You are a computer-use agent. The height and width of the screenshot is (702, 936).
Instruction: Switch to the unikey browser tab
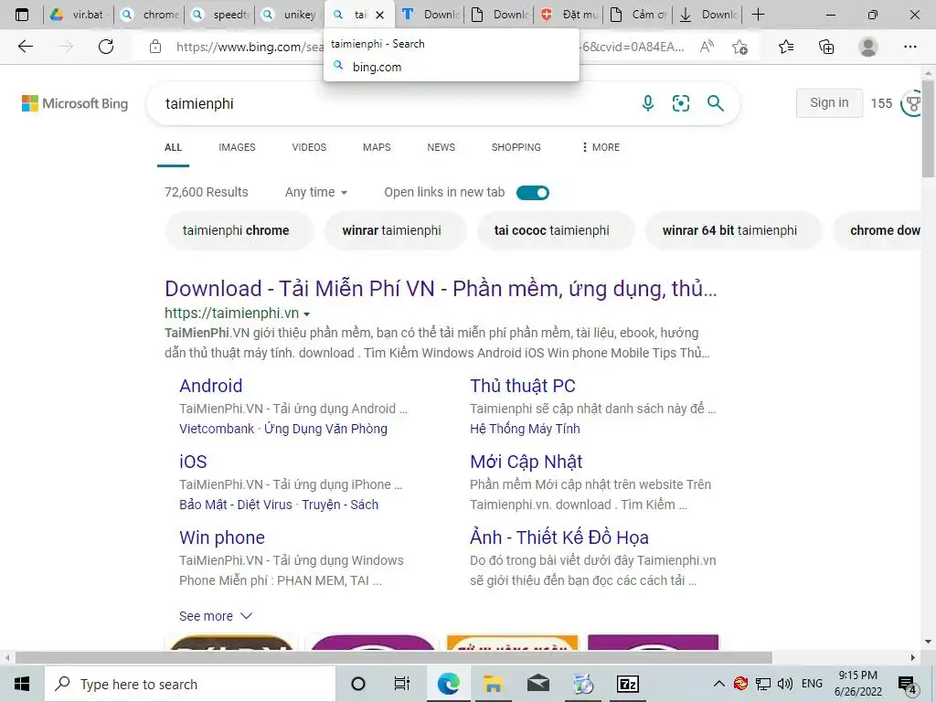pos(291,15)
